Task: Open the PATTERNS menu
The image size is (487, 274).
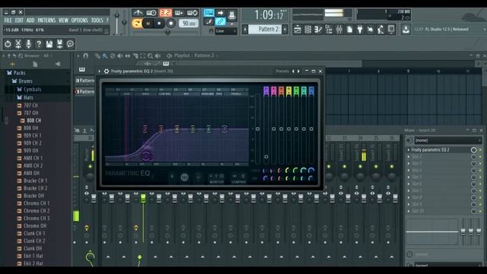Action: tap(46, 21)
